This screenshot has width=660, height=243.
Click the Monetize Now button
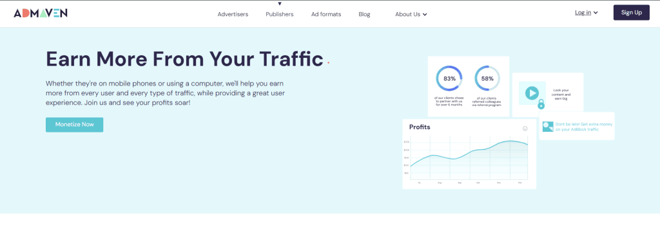coord(75,125)
